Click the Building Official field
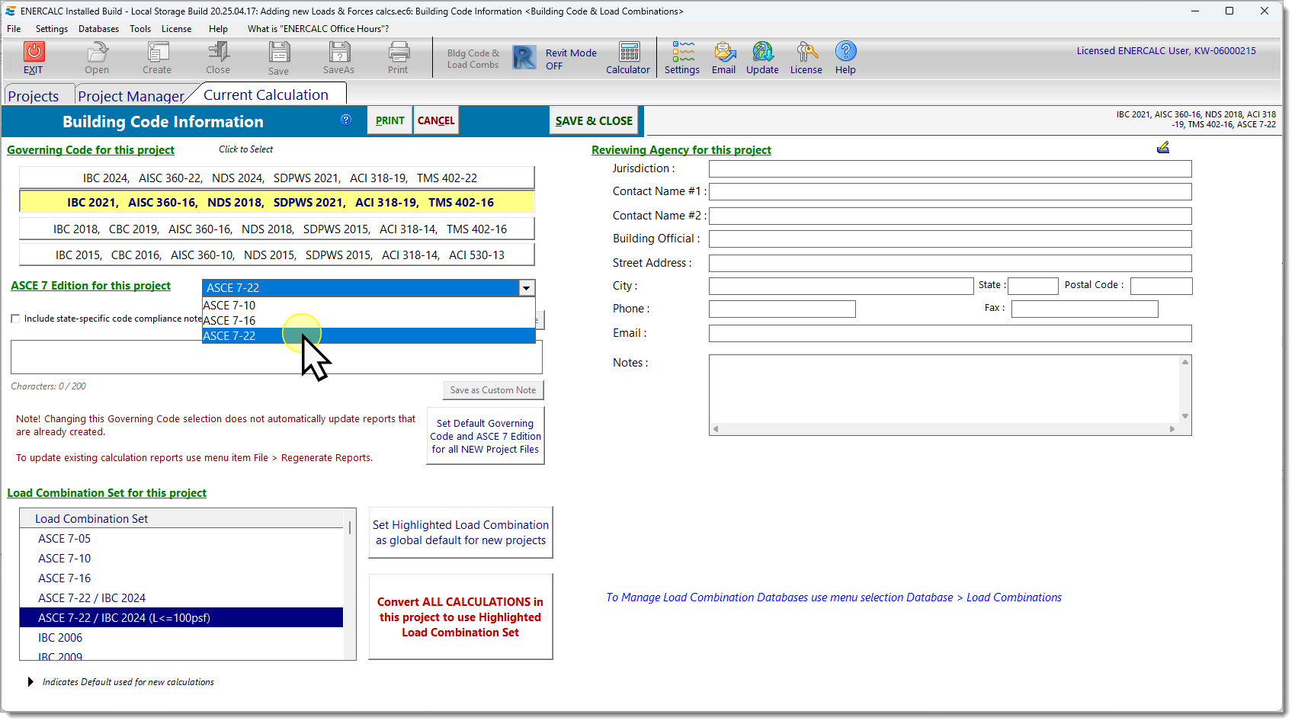This screenshot has width=1295, height=724. click(x=950, y=239)
